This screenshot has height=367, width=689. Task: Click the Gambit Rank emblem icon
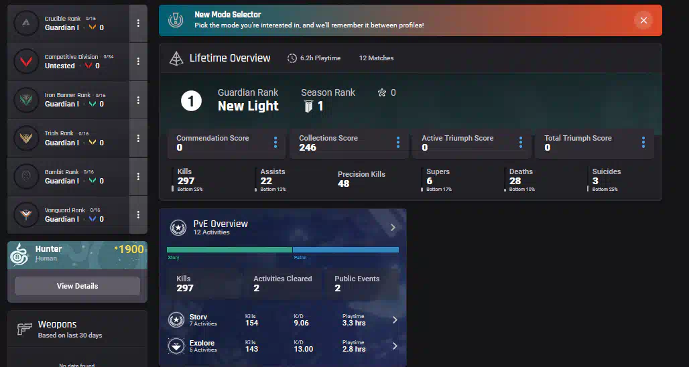(26, 177)
